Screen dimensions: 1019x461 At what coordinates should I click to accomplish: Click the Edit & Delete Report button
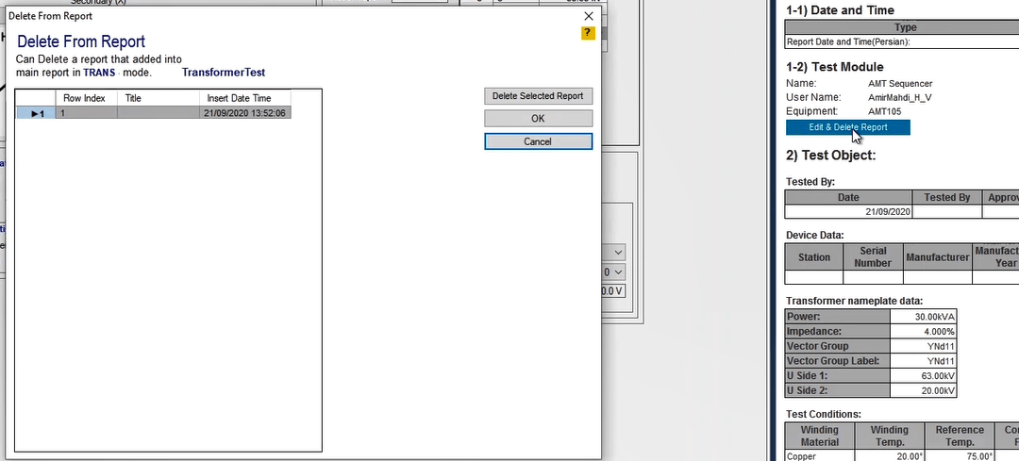tap(847, 127)
